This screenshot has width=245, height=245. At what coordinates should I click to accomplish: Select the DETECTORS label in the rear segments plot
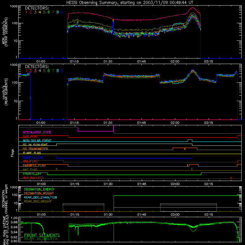coord(37,66)
